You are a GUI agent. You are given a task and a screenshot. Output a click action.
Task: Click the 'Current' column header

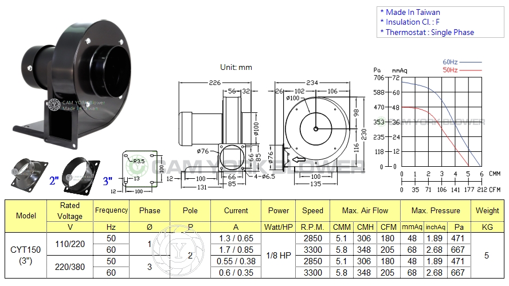[x=236, y=211]
